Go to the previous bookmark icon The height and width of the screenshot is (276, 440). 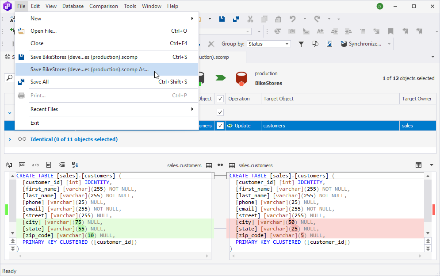tap(405, 31)
